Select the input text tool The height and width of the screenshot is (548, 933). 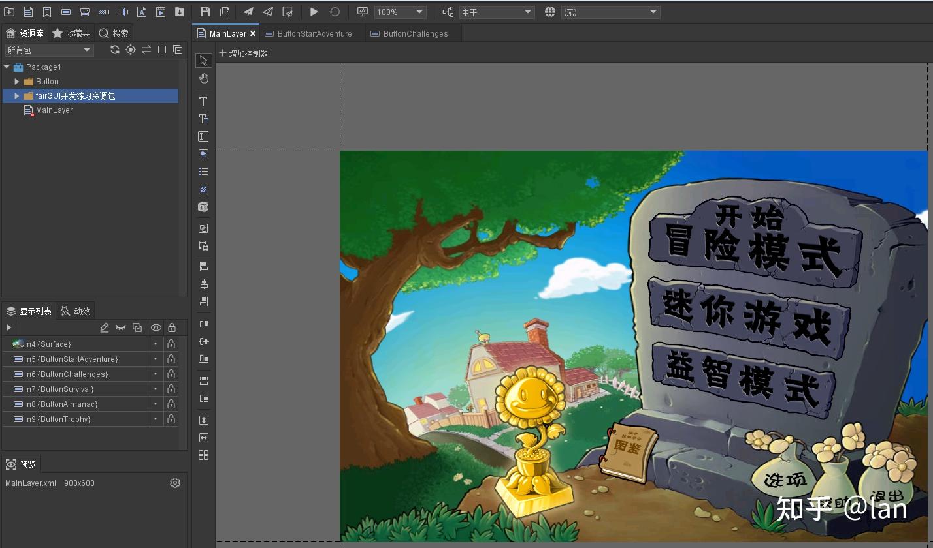(203, 136)
